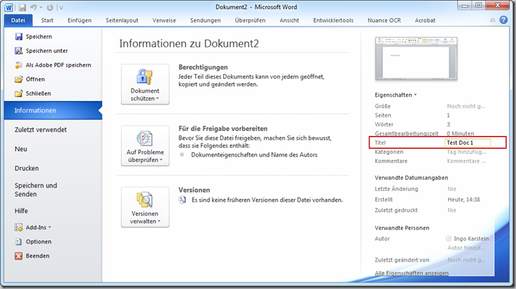Click the Für die Freigabe vorbereiten heading
Viewport: 516px width, 289px height.
[223, 128]
